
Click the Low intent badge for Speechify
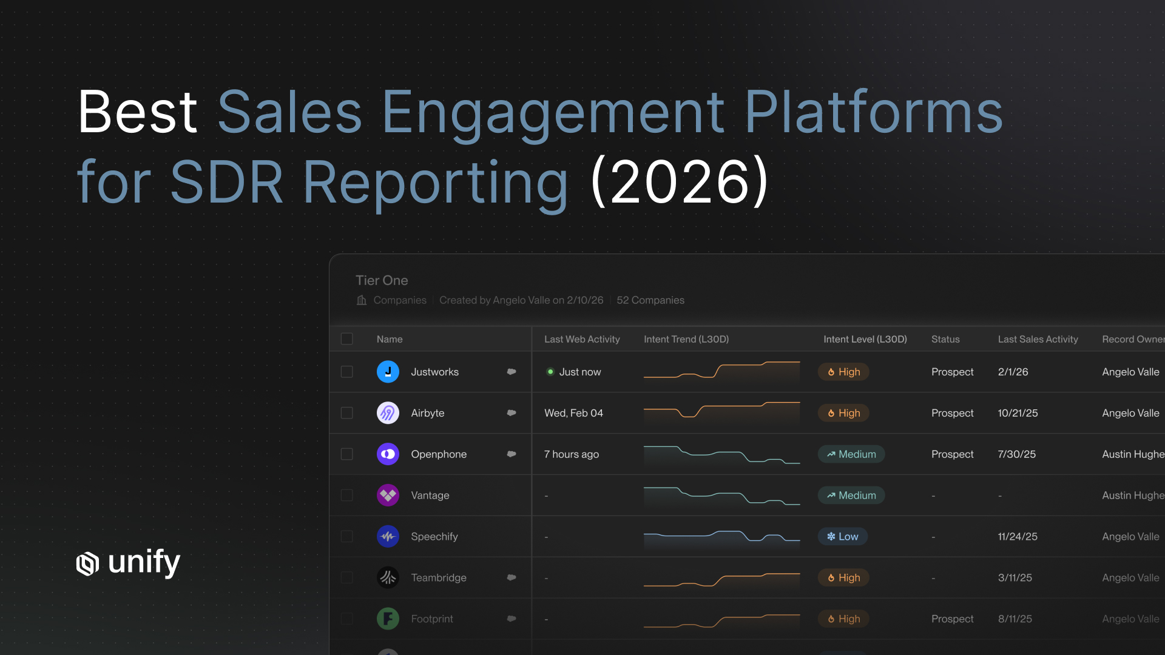click(843, 537)
